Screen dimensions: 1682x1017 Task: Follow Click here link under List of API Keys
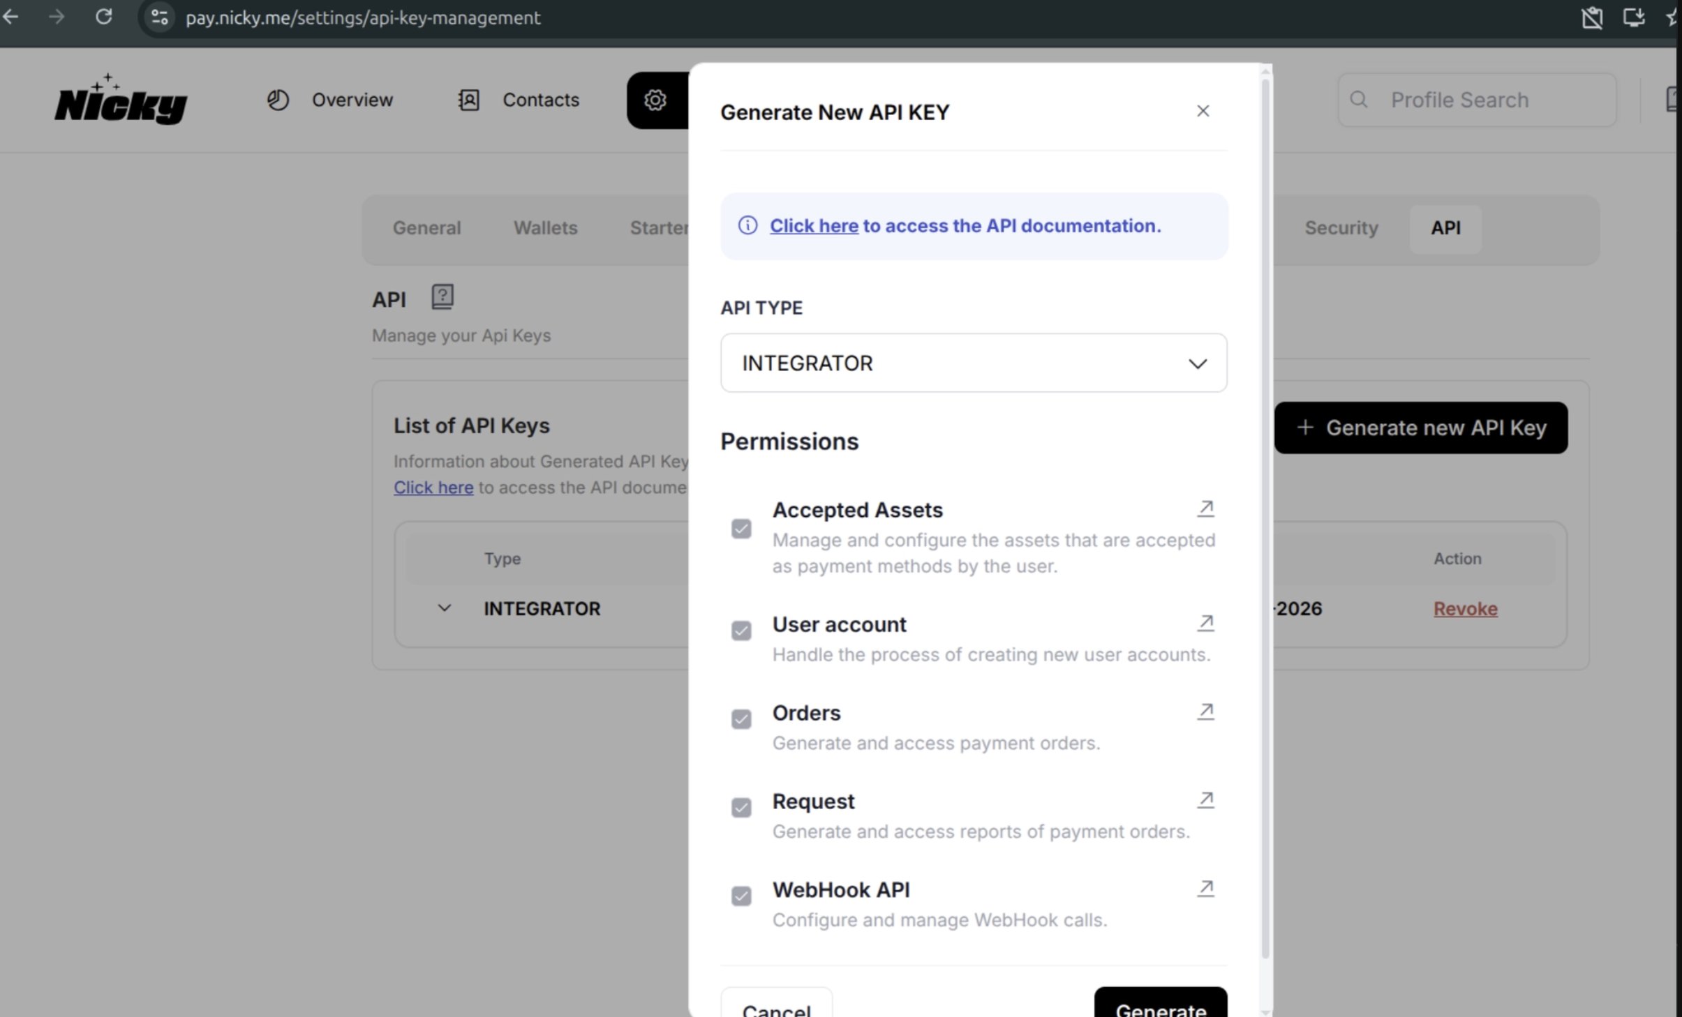433,488
